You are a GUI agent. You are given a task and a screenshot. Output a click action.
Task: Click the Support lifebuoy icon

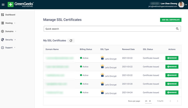[3, 48]
